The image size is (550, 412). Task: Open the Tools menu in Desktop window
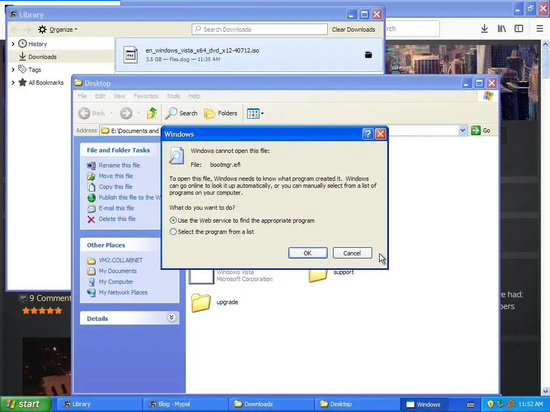[x=173, y=96]
